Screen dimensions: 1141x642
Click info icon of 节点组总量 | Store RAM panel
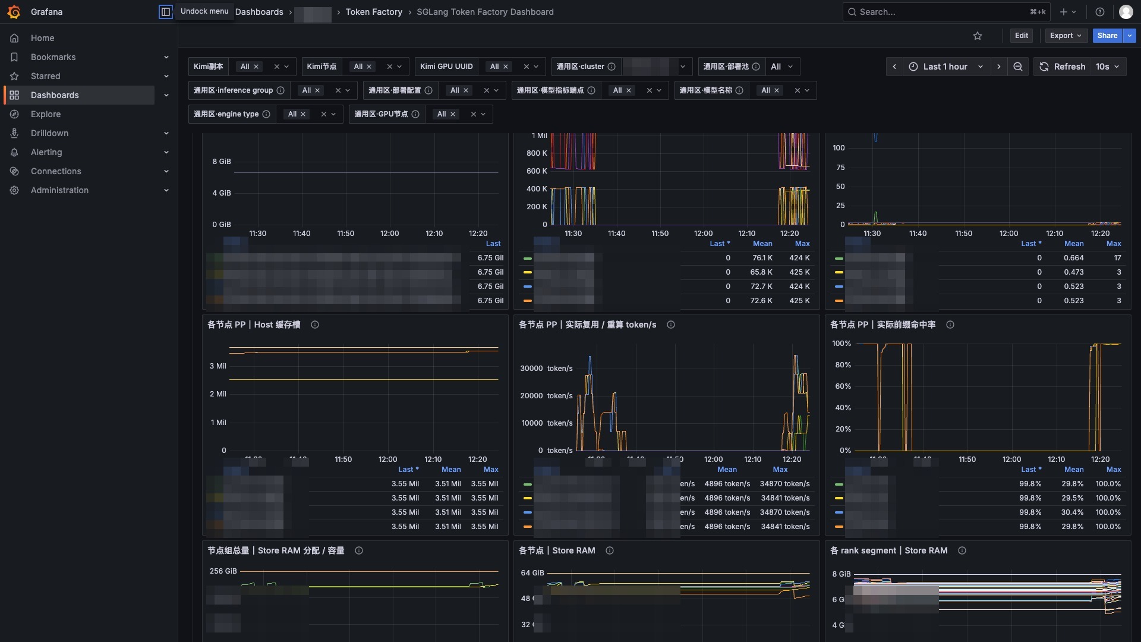[359, 550]
